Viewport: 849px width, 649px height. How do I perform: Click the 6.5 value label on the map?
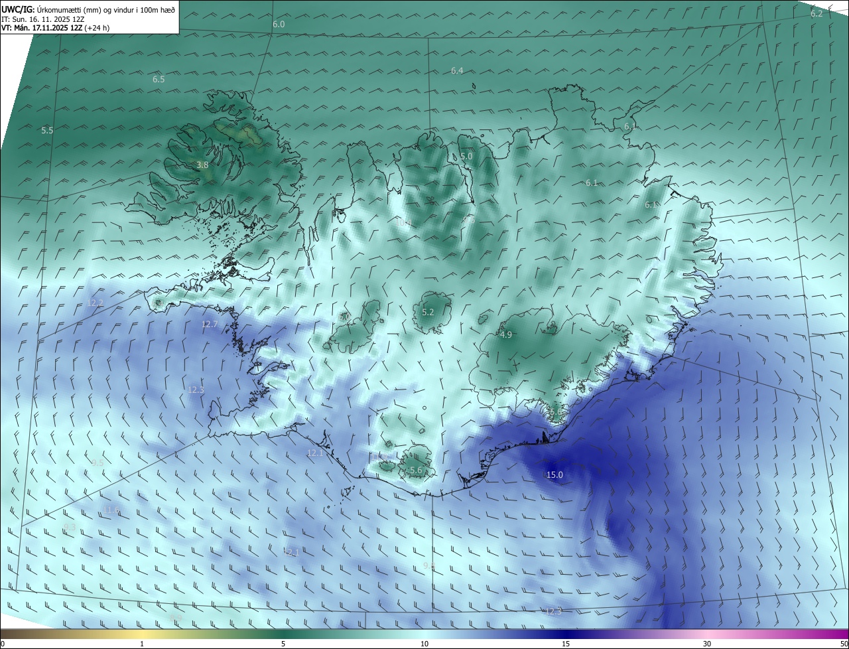159,80
